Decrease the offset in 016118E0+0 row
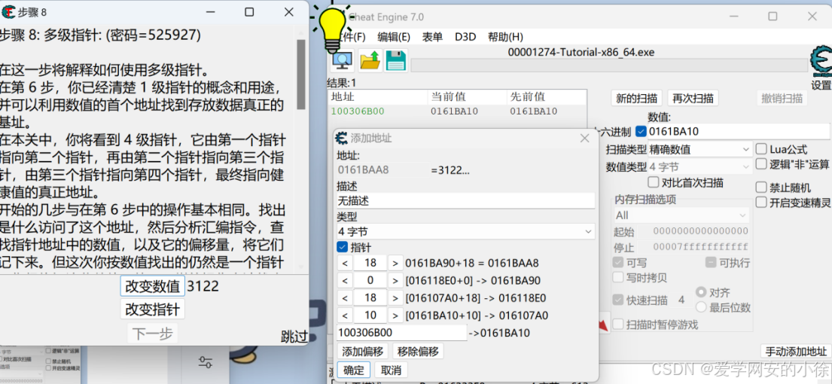The image size is (832, 384). tap(344, 281)
